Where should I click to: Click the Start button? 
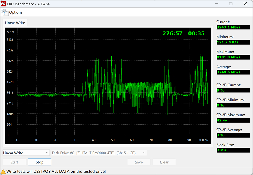14,162
